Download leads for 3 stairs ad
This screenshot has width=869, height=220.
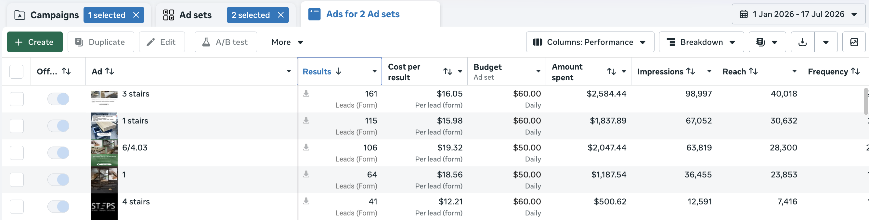pos(306,94)
